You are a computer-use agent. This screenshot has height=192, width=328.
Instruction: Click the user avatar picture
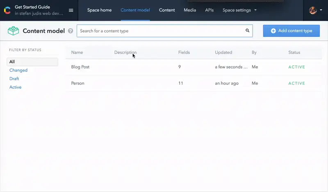tap(313, 10)
